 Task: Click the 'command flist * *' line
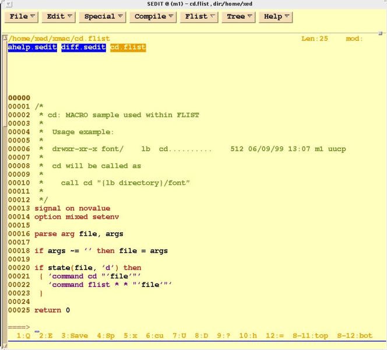(110, 285)
